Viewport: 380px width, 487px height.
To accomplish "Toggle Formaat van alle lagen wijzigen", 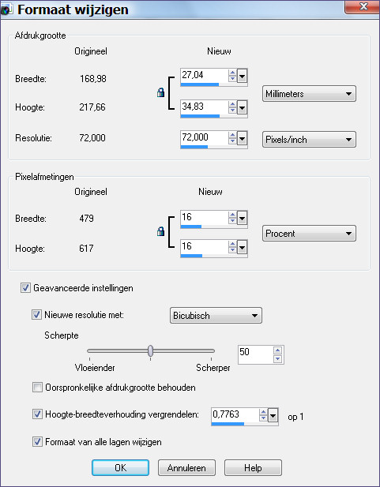I will coord(37,441).
